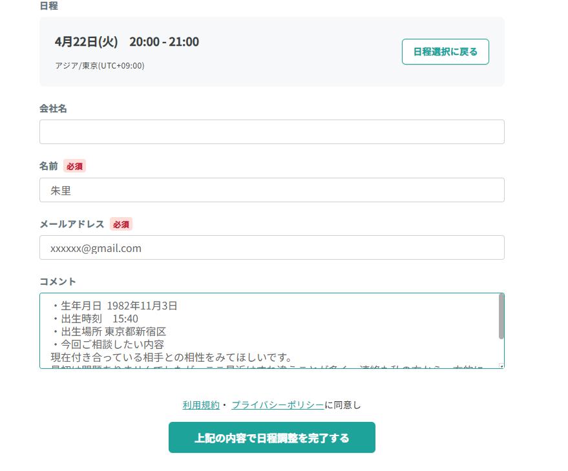Click the 4月22日(火) 20:00 - 21:00 heading
568x471 pixels.
(x=127, y=41)
